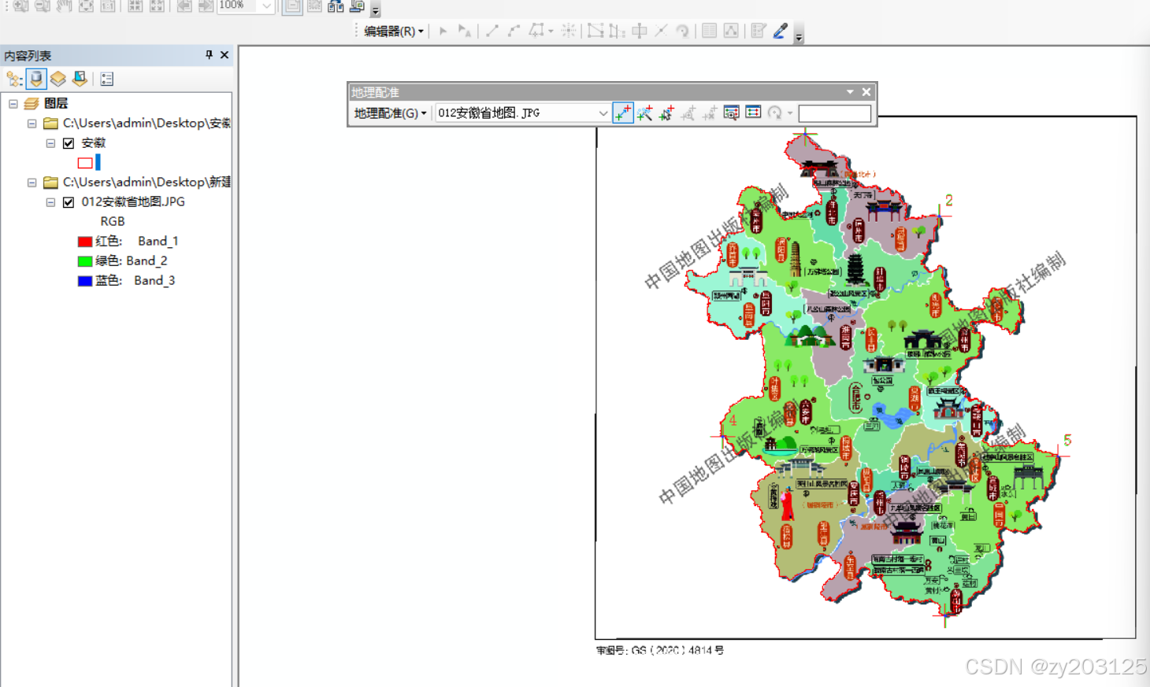Collapse the Desktop\新建 folder node
The image size is (1150, 687).
click(x=32, y=183)
